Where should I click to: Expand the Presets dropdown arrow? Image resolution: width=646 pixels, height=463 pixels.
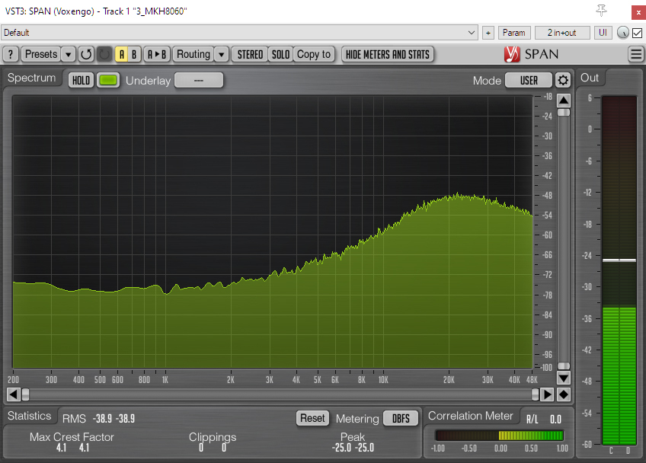68,54
